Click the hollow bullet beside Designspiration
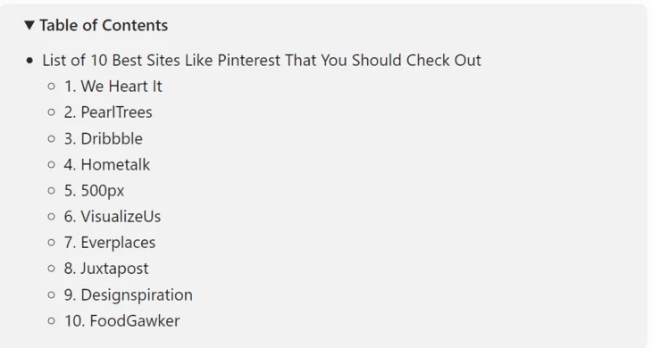 tap(52, 294)
